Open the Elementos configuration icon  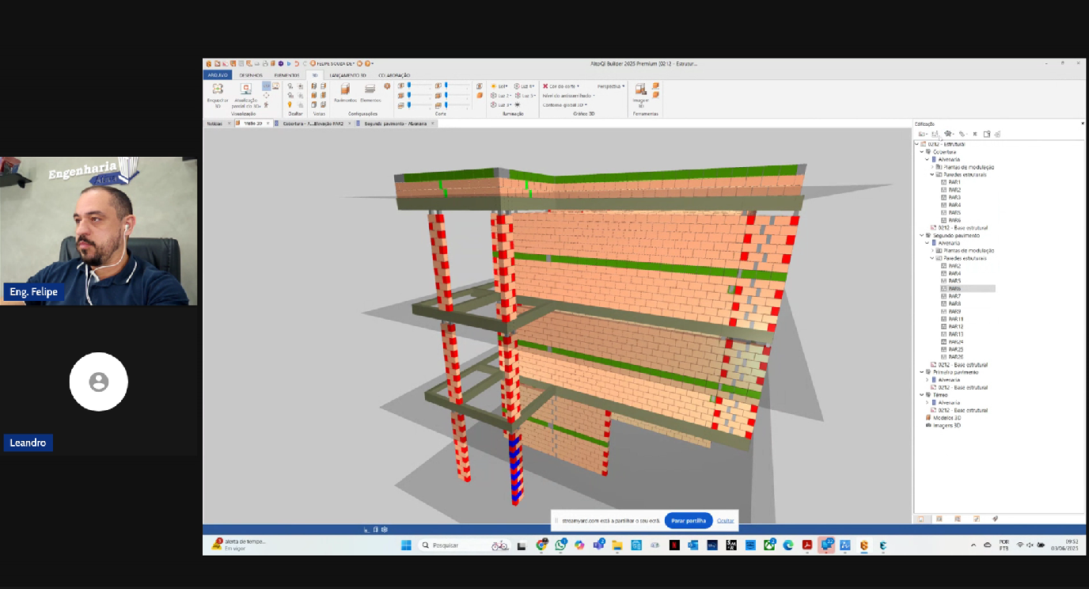(370, 89)
